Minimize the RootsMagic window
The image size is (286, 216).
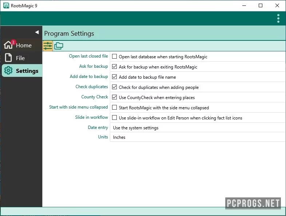click(x=244, y=5)
